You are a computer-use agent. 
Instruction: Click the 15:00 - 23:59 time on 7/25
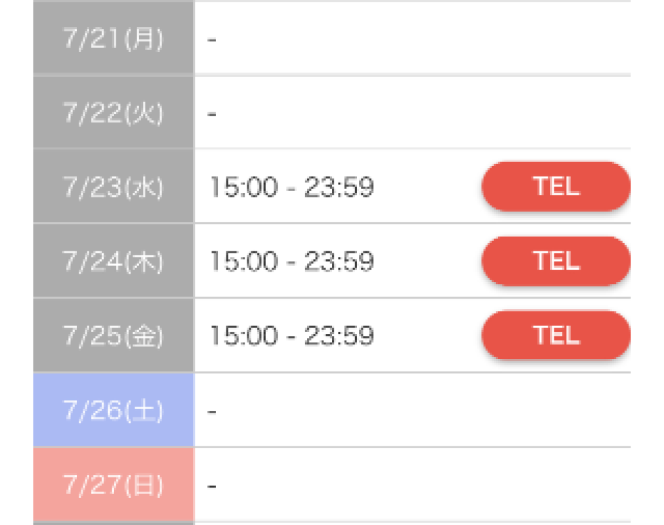coord(292,336)
